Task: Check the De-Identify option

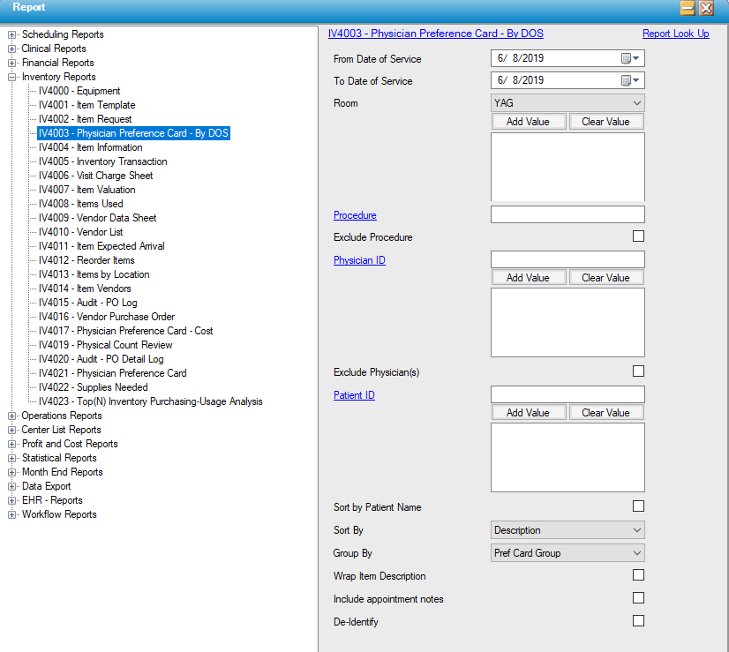Action: (x=638, y=621)
